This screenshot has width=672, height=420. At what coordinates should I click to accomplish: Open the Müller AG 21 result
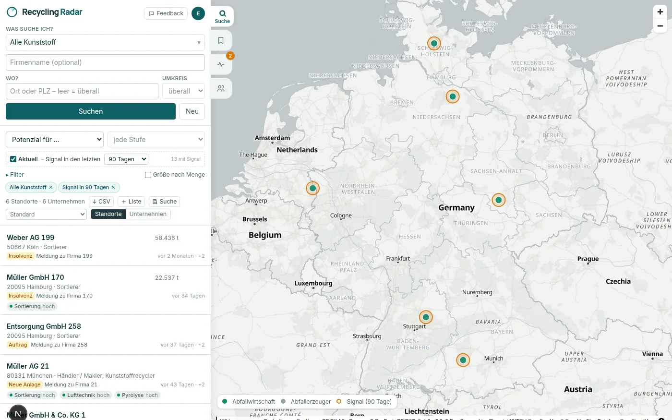point(106,380)
